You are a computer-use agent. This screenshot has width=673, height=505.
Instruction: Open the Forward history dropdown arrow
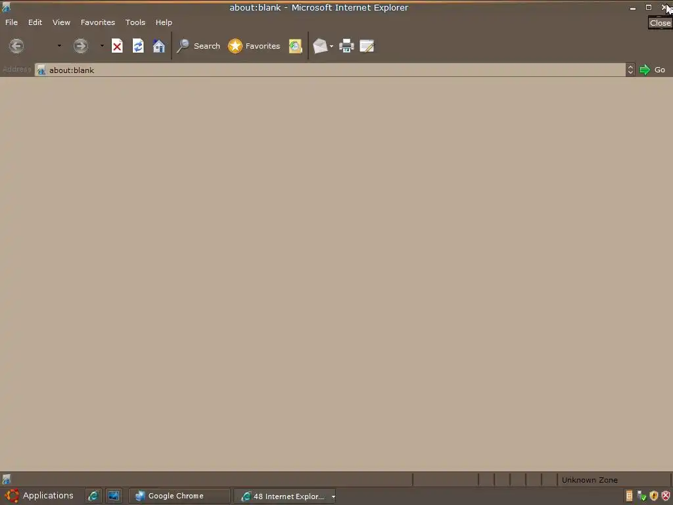tap(102, 46)
